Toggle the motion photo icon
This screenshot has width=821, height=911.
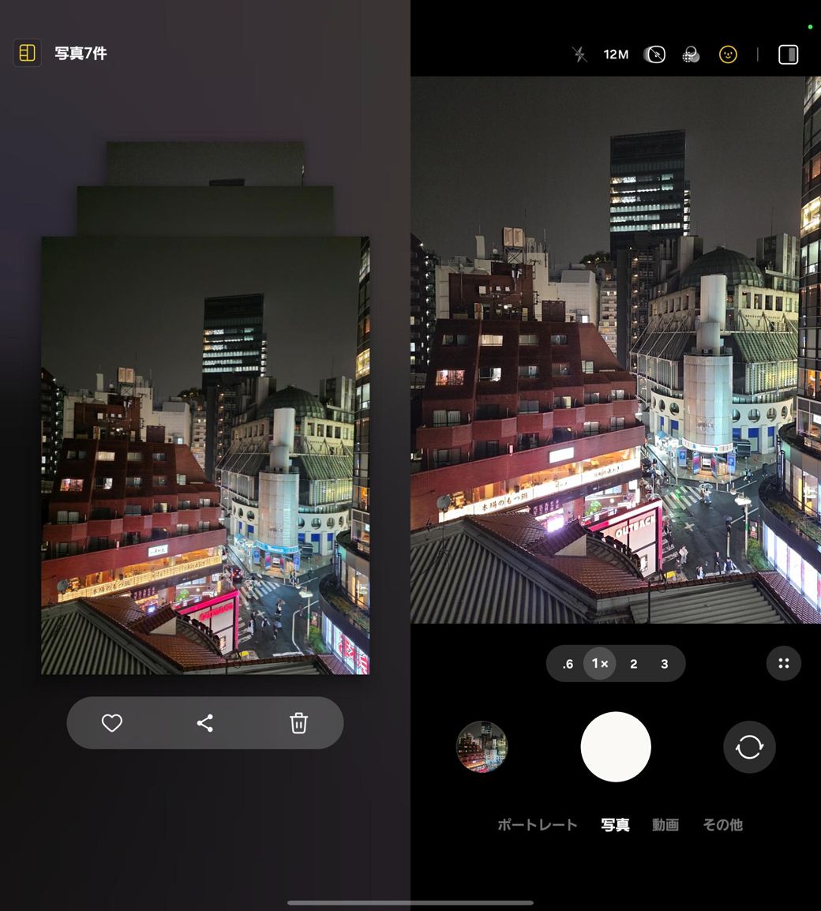(654, 54)
